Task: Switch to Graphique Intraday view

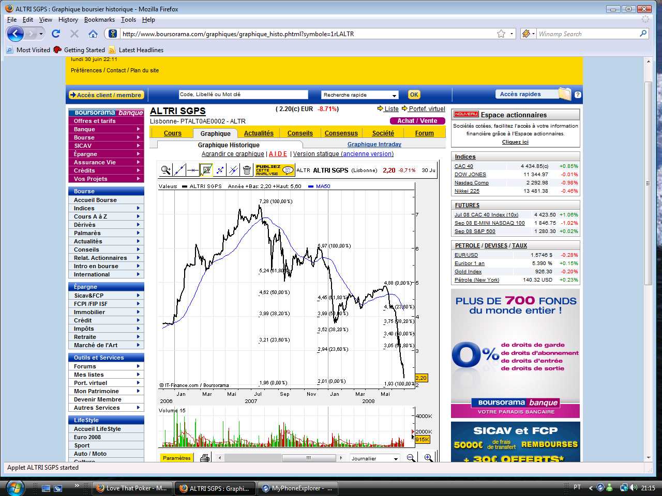Action: pos(374,145)
